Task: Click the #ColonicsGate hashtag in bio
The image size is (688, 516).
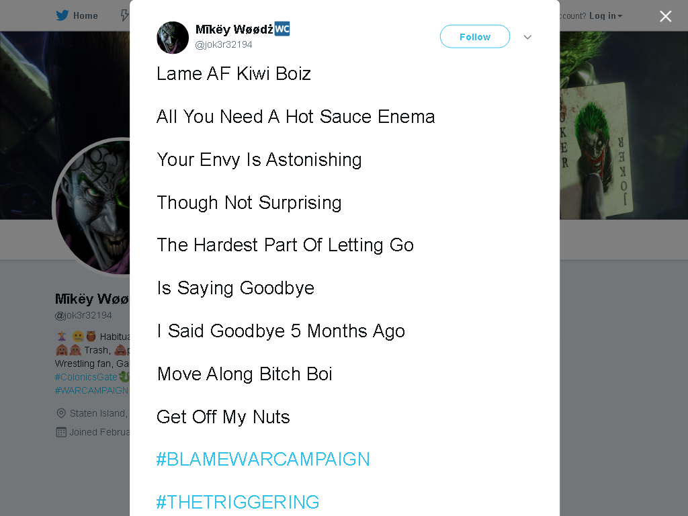Action: [x=86, y=377]
